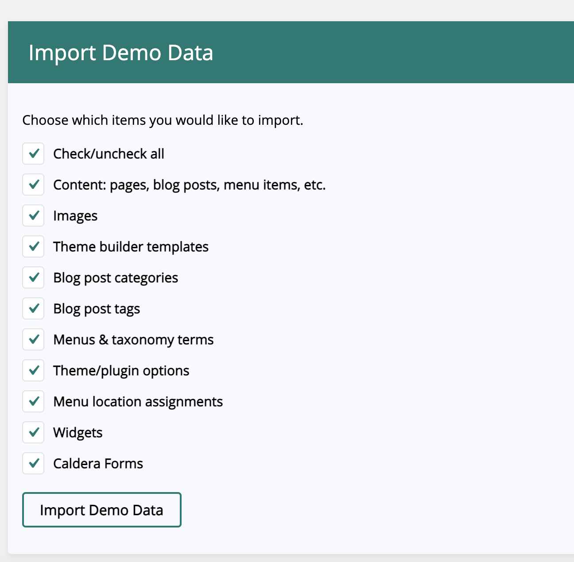The height and width of the screenshot is (562, 574).
Task: Click the 'Caldera Forms' label text
Action: click(x=98, y=464)
